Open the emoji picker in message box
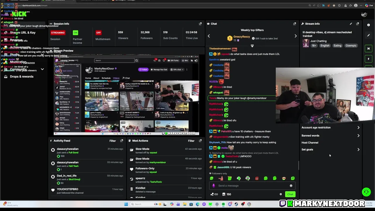This screenshot has width=375, height=211. [x=291, y=186]
